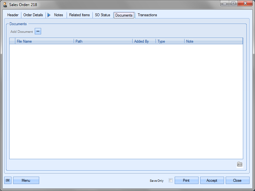Screen dimensions: 255x191
Task: Click the Close button at bottom right
Action: (x=237, y=180)
